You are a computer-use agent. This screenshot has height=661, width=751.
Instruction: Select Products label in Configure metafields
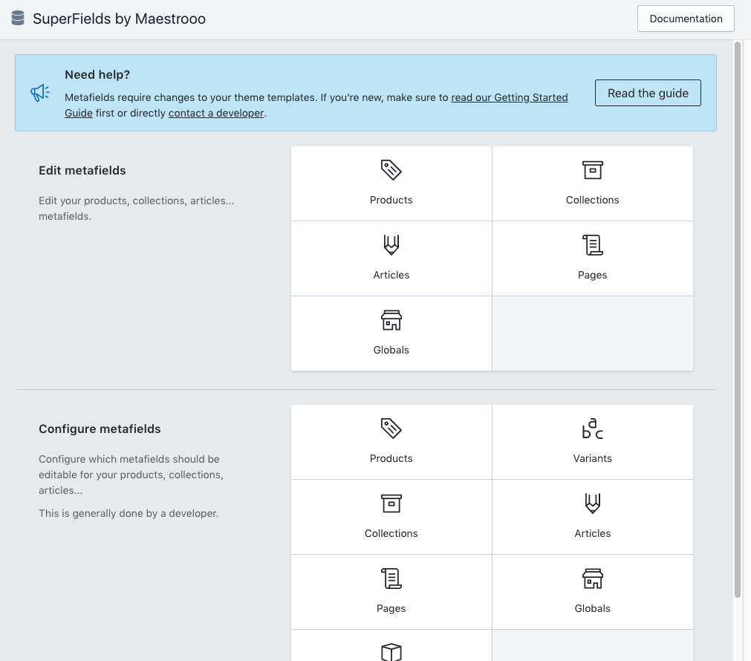click(x=391, y=458)
